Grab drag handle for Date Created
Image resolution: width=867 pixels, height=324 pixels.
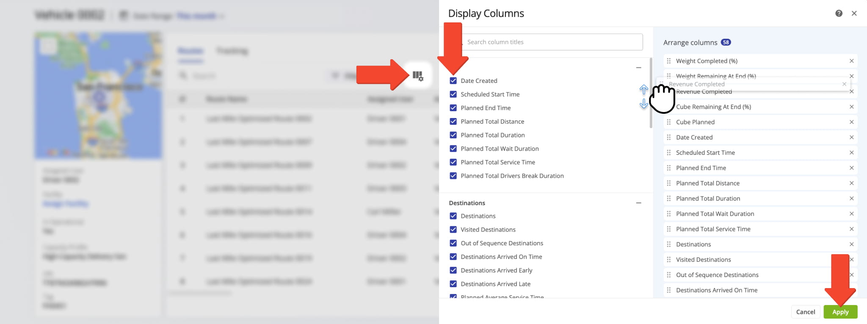click(x=668, y=137)
